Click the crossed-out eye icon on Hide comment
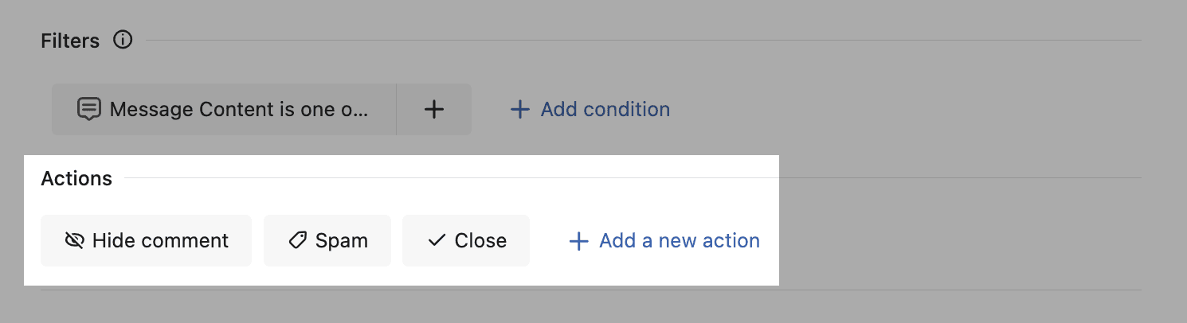Screen dimensions: 1187x323 (x=74, y=240)
